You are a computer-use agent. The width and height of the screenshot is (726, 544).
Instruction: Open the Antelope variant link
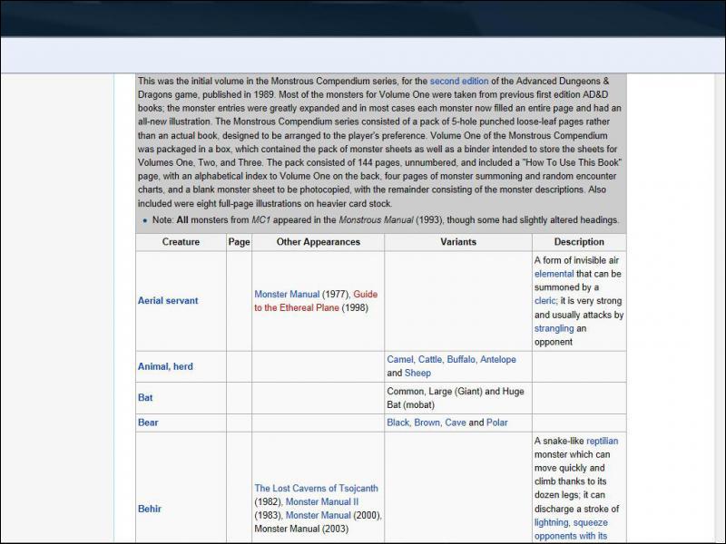[x=497, y=359]
